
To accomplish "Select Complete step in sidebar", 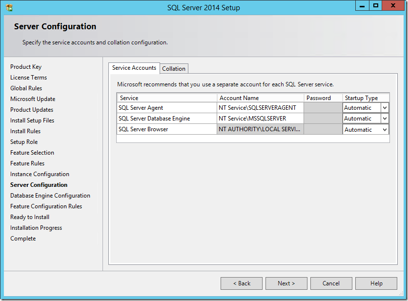I will coord(23,239).
